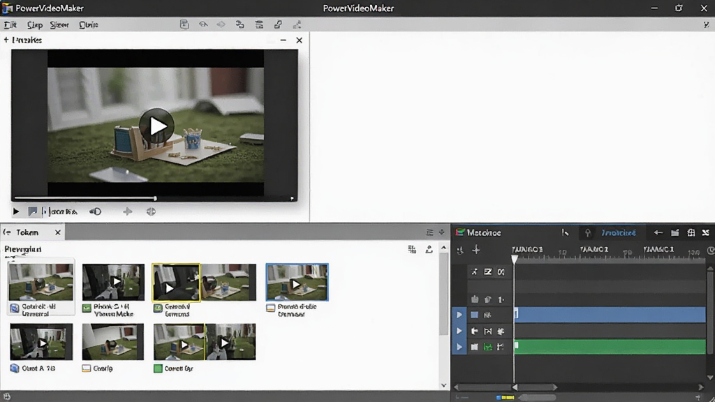Select the green clip on the timeline

(x=610, y=347)
